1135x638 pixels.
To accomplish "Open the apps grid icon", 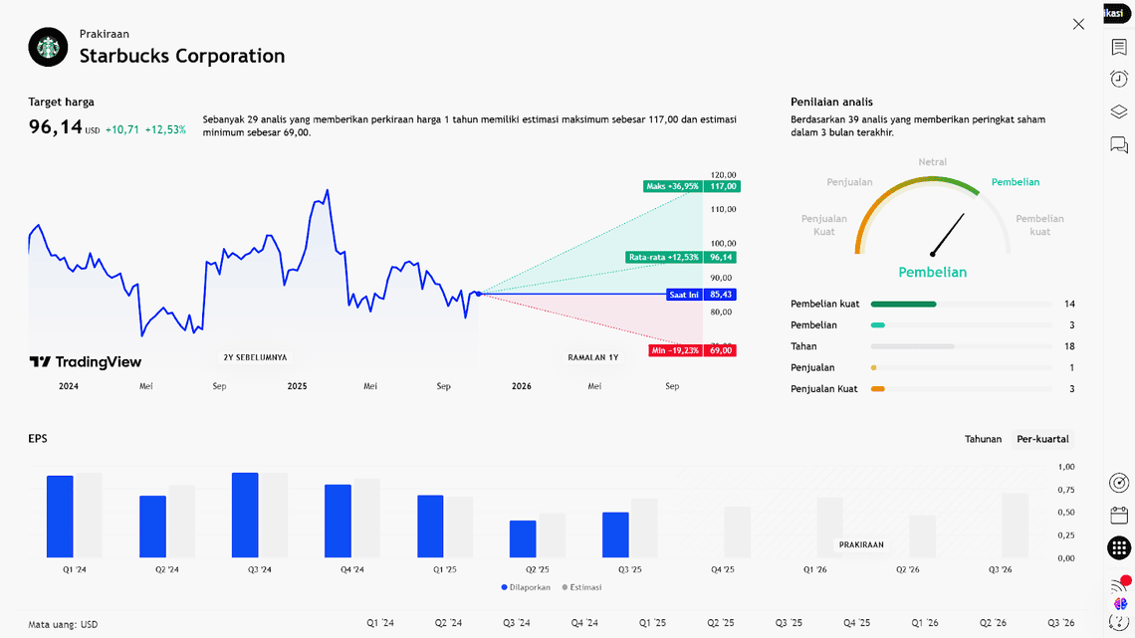I will click(1119, 547).
